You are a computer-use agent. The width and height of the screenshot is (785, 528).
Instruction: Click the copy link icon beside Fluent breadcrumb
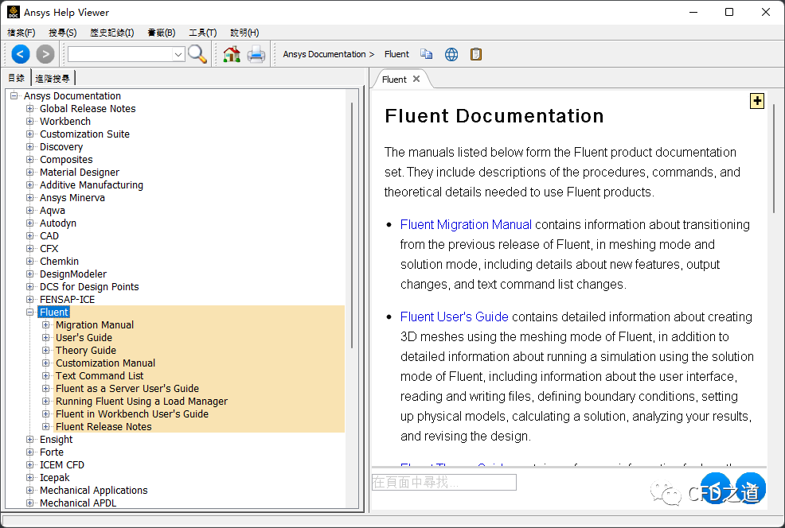point(427,54)
